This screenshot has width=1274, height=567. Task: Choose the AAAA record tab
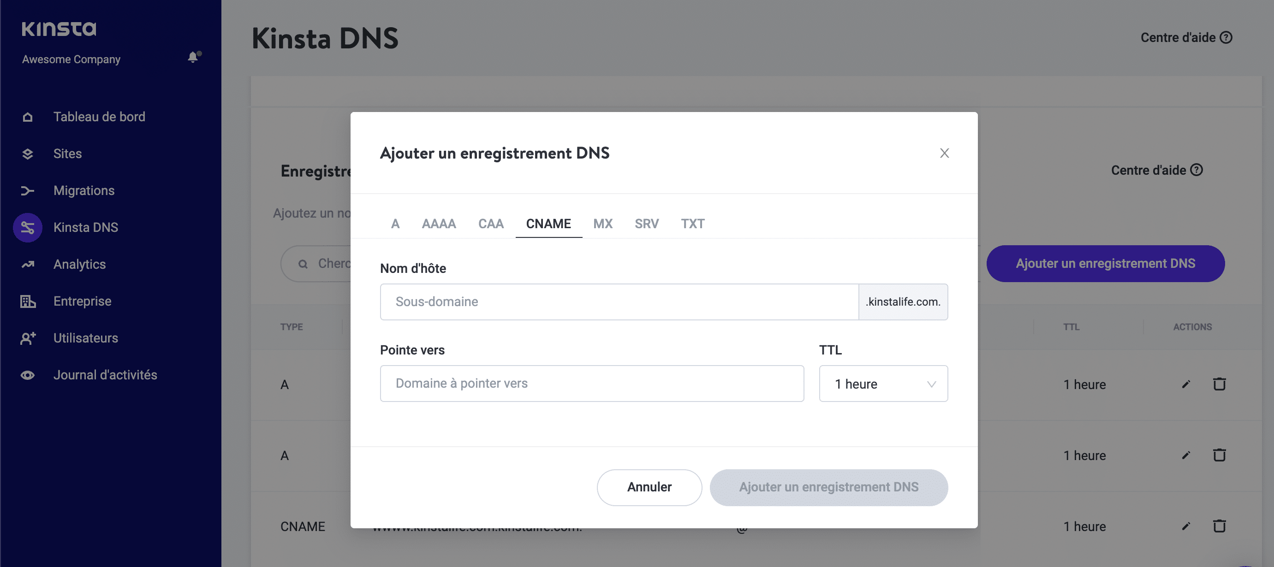[x=439, y=224]
